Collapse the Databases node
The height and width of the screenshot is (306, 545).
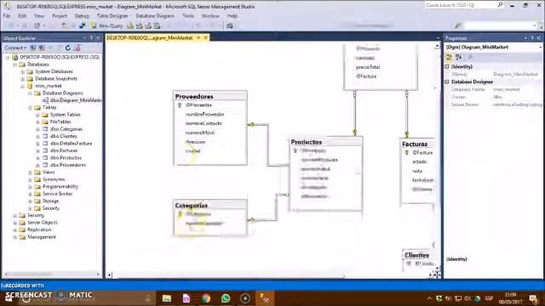point(15,65)
